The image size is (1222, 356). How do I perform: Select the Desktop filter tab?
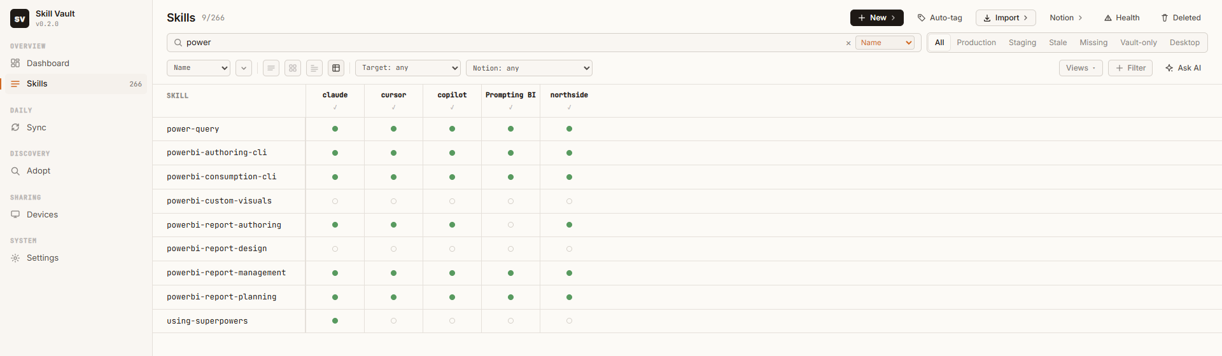click(x=1184, y=43)
